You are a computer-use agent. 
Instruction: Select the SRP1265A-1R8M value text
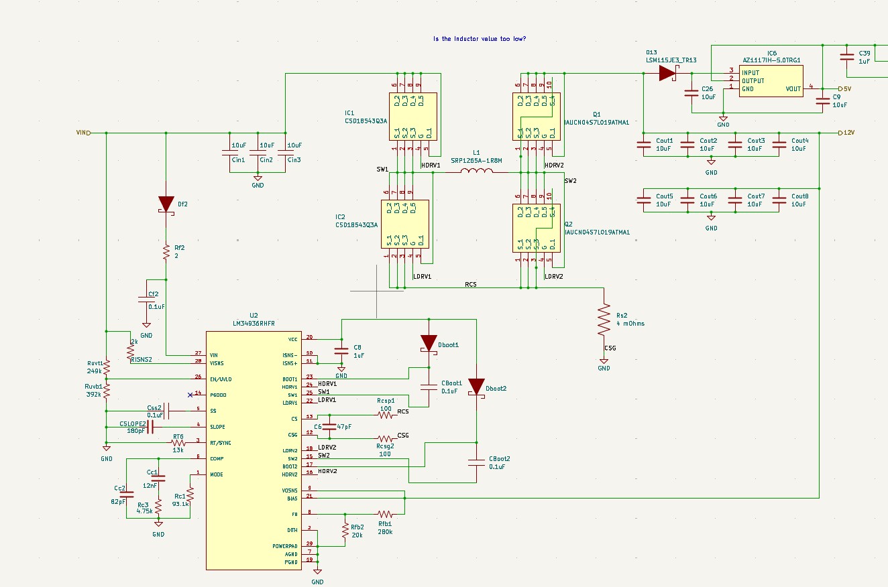(476, 161)
